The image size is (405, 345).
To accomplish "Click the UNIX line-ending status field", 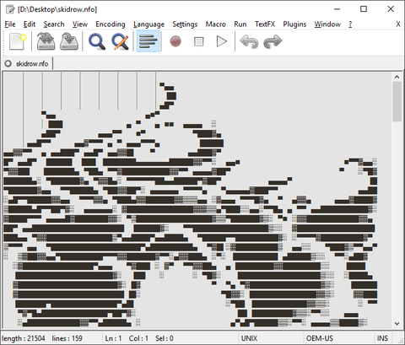I will point(249,338).
